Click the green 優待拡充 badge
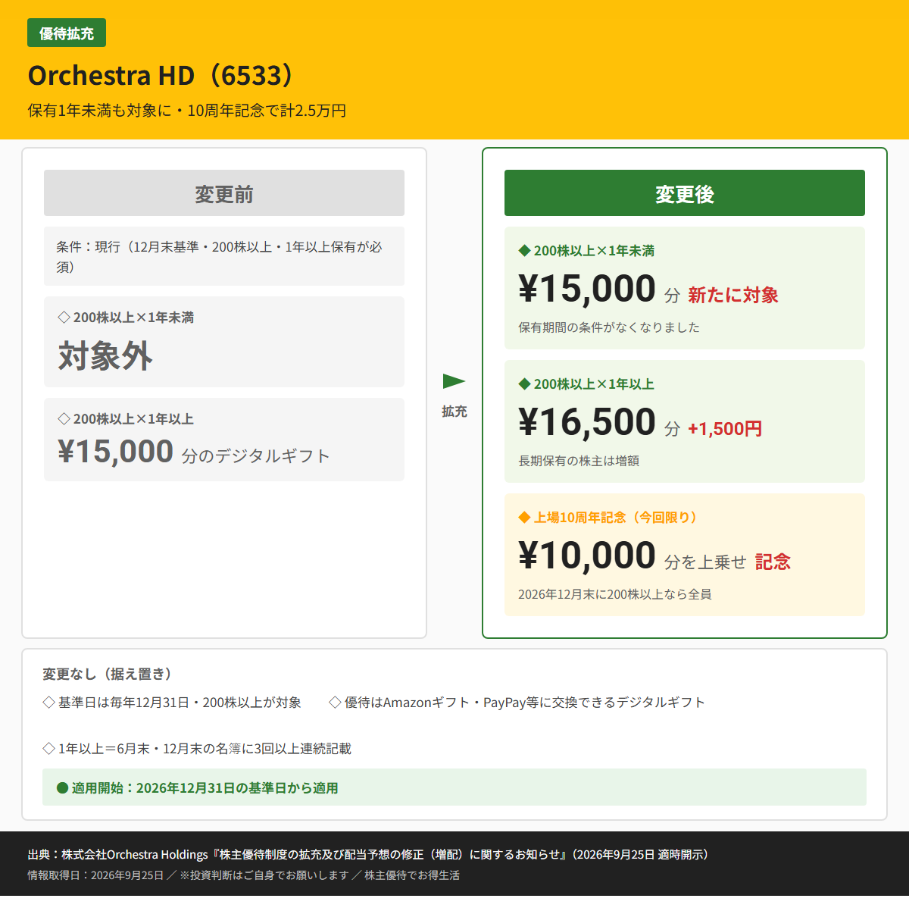Viewport: 909px width, 914px height. (x=67, y=33)
